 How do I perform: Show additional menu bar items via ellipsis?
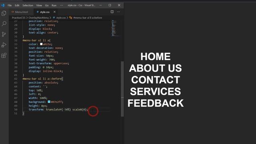[x=61, y=5]
